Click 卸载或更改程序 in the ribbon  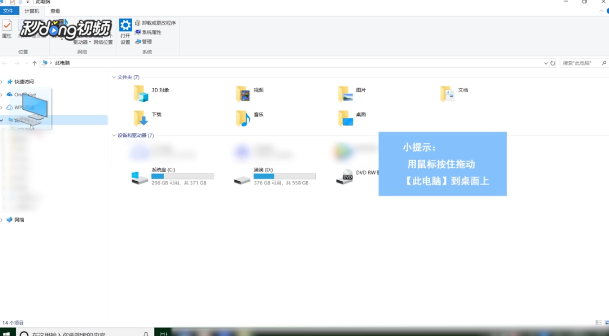(x=156, y=23)
